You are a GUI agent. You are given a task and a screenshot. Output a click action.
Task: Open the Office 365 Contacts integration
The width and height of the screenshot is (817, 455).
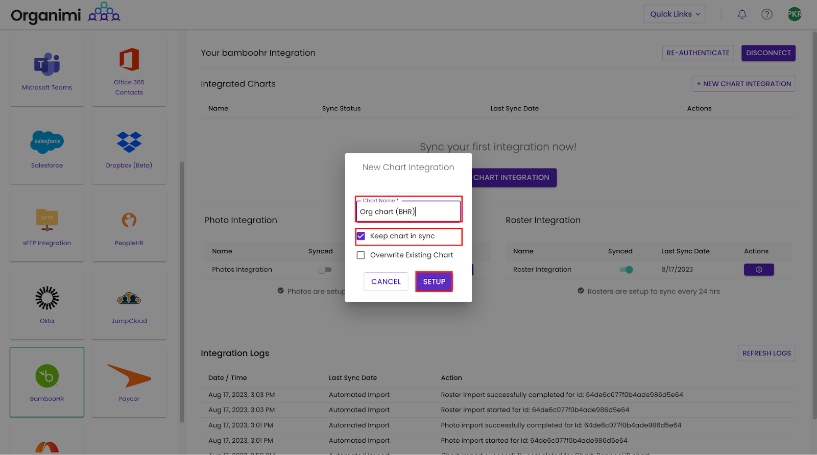129,70
